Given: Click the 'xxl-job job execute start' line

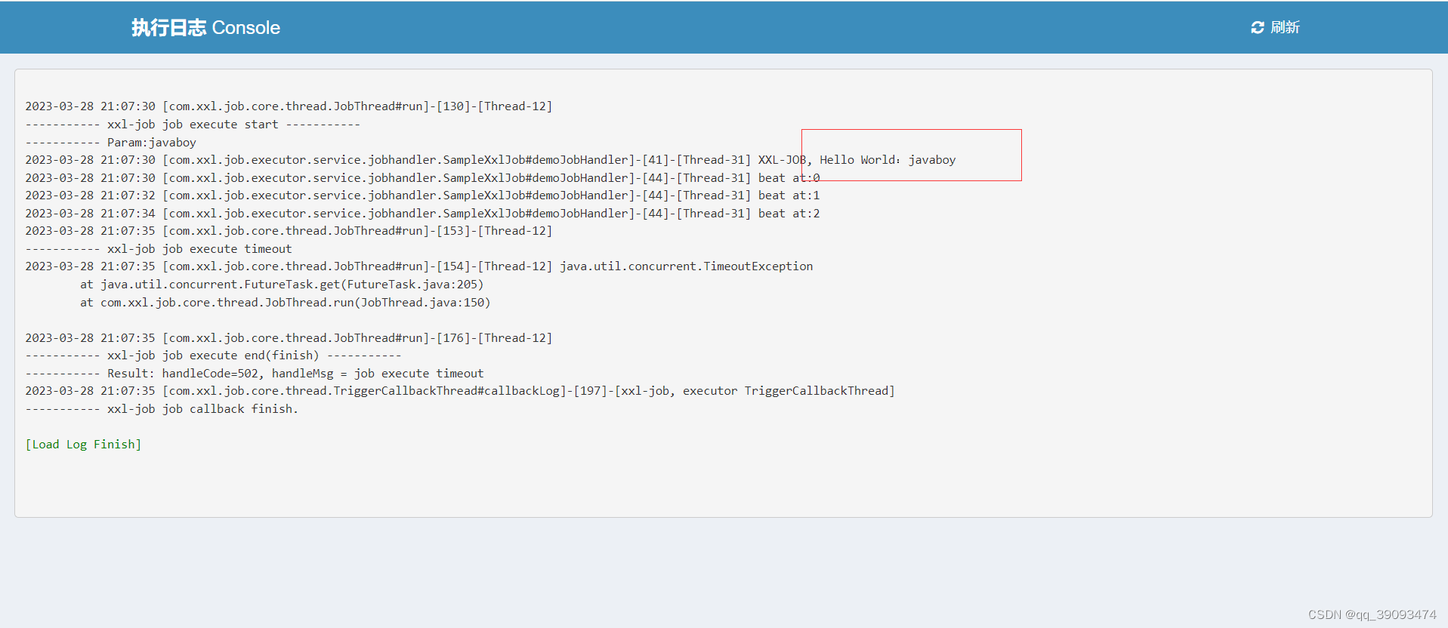Looking at the screenshot, I should (193, 125).
